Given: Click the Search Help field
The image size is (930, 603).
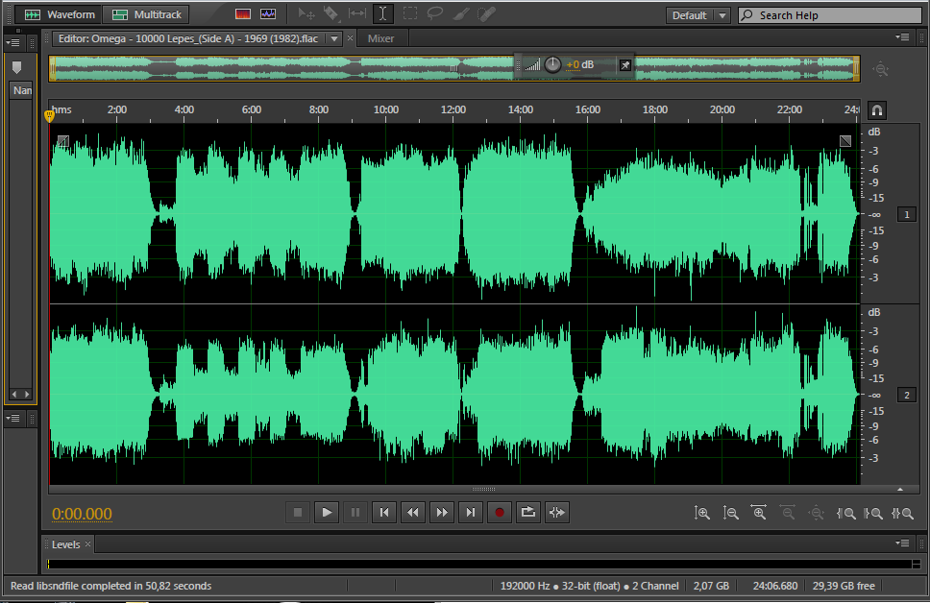Looking at the screenshot, I should click(830, 15).
